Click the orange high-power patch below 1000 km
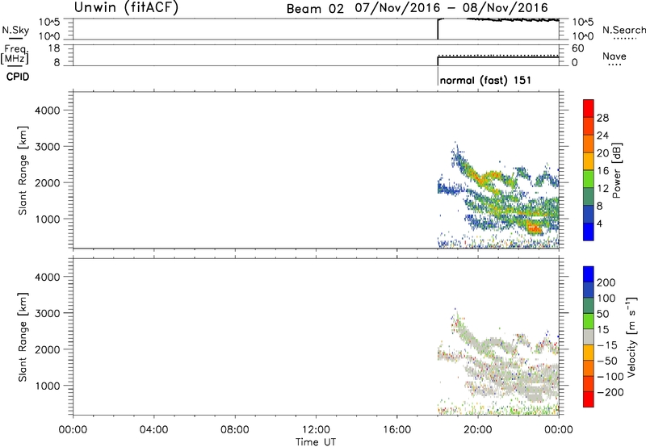The image size is (646, 447). click(534, 228)
